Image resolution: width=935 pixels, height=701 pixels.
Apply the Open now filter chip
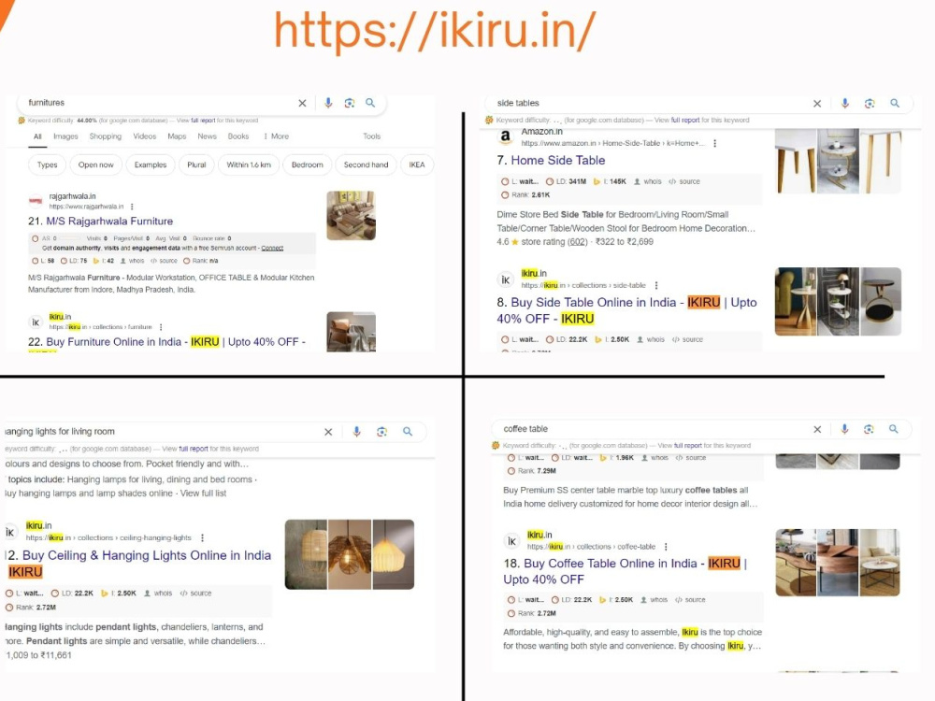click(x=96, y=165)
